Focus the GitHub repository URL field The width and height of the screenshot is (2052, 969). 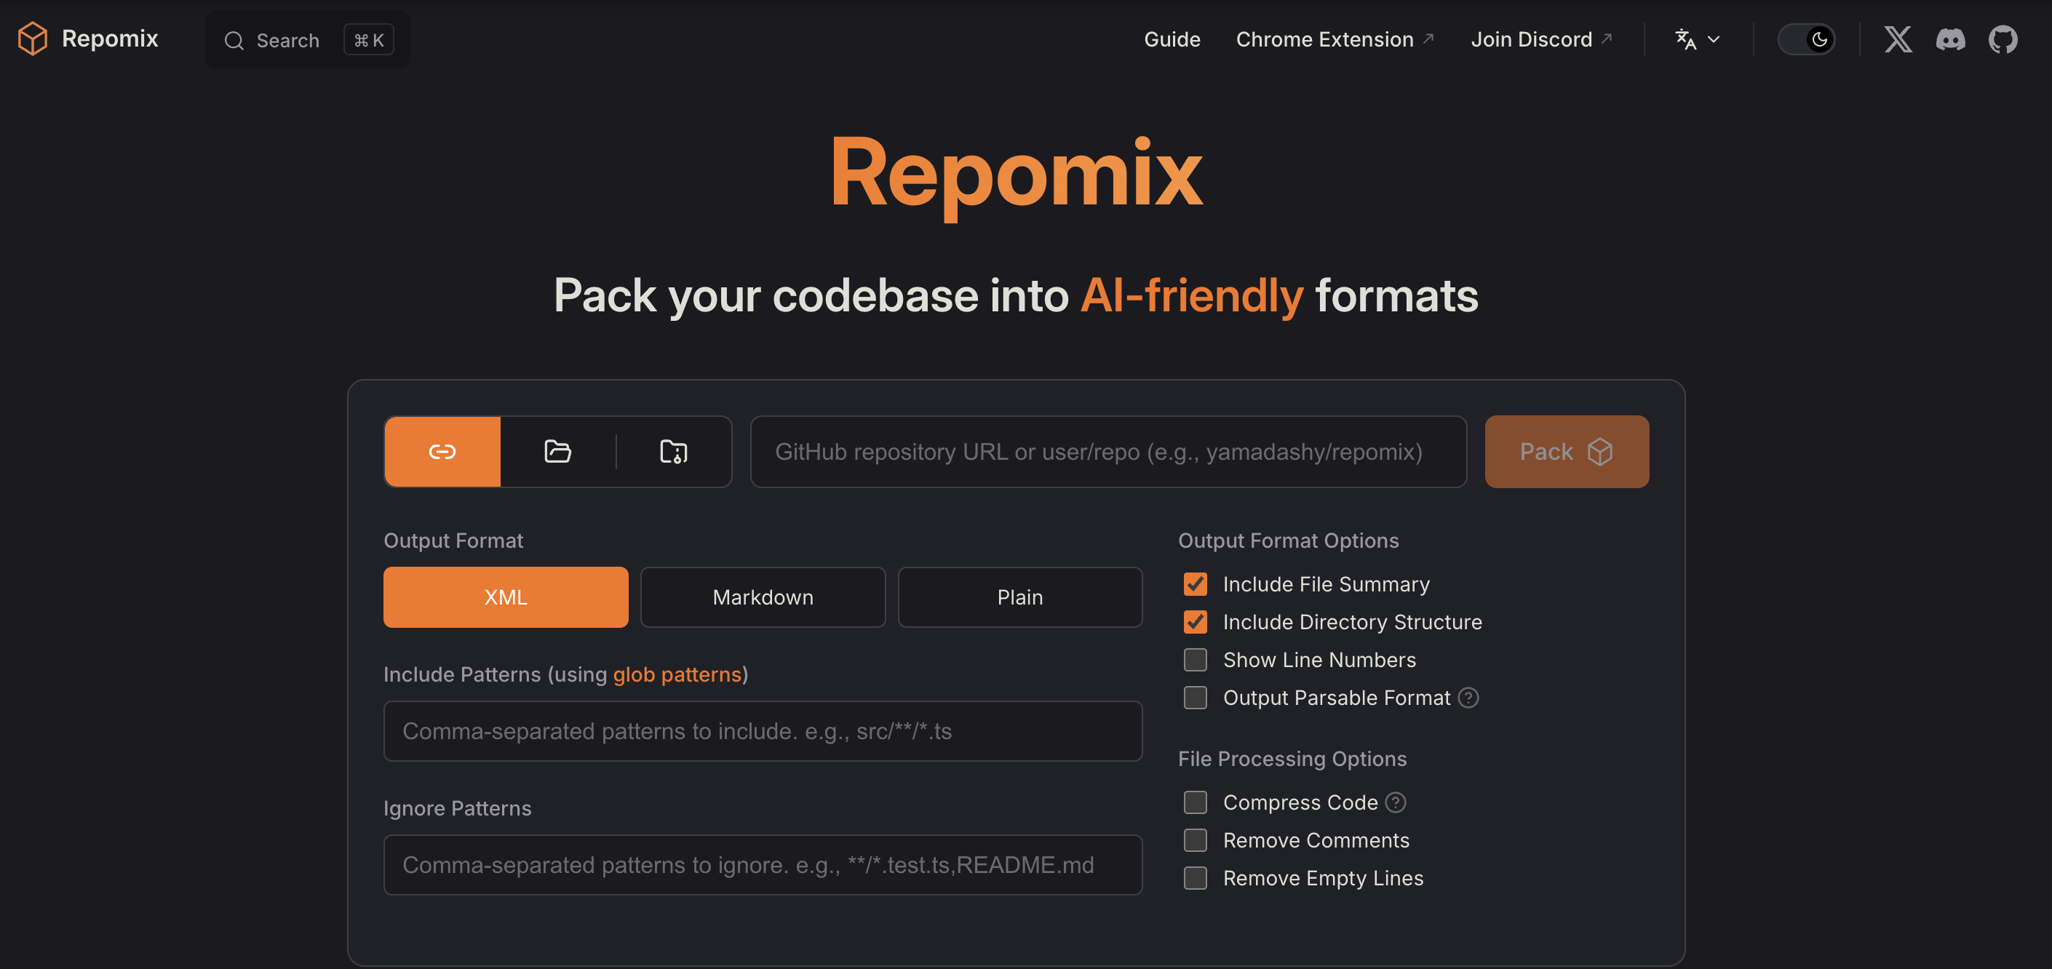click(x=1107, y=452)
